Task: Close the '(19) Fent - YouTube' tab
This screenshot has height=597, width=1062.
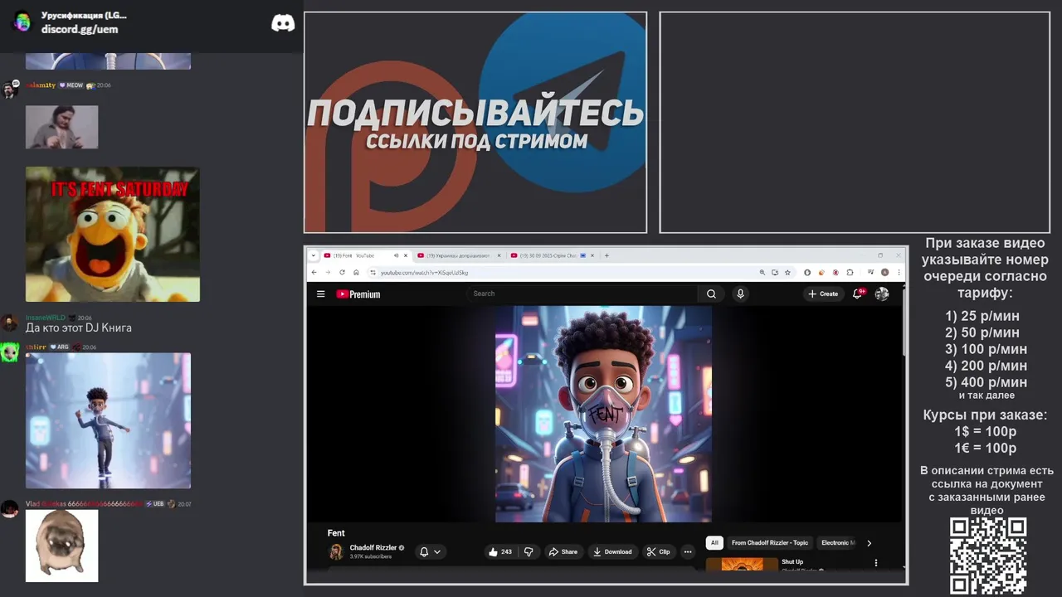Action: (406, 255)
